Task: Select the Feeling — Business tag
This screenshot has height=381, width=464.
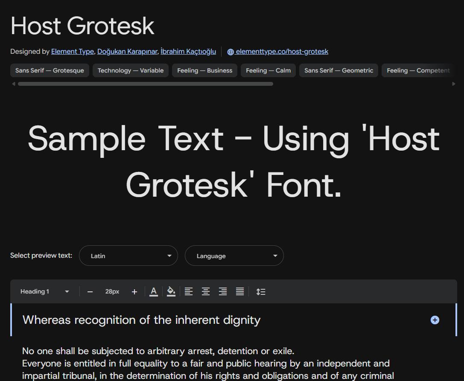Action: point(204,70)
